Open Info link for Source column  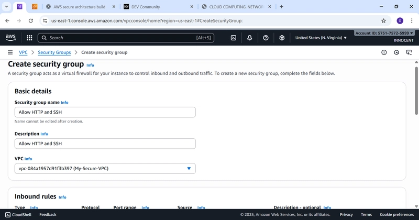(201, 208)
